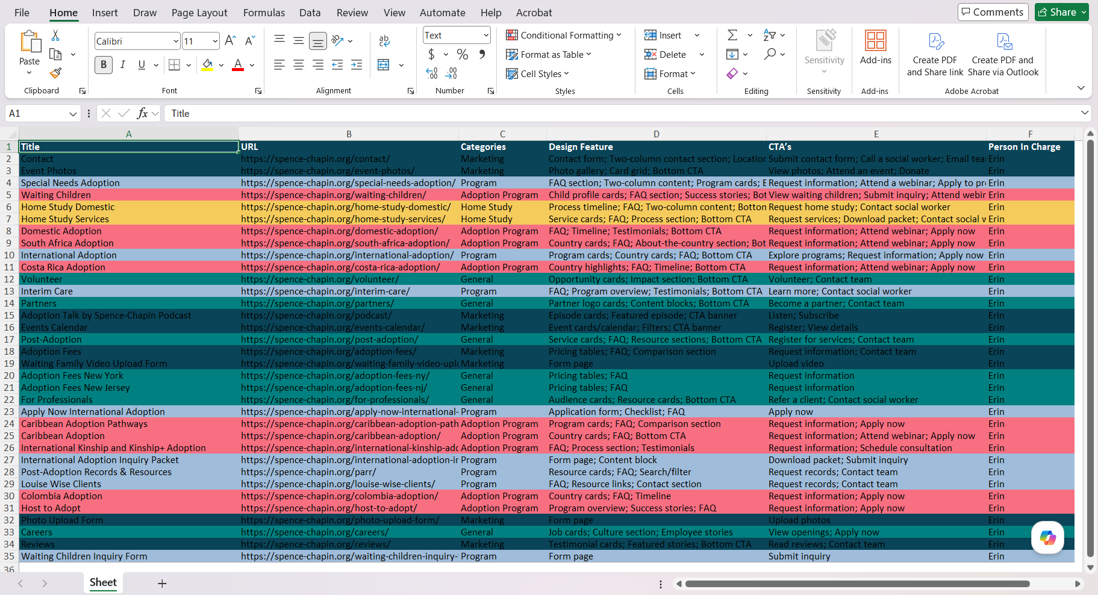
Task: Switch to the Data tab
Action: pyautogui.click(x=310, y=13)
